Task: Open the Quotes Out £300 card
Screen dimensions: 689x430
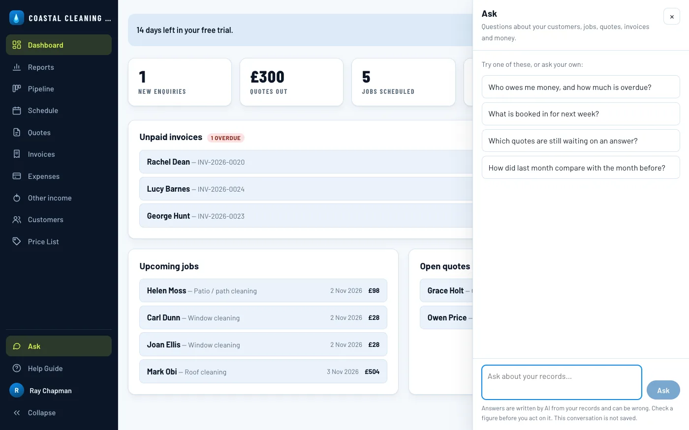Action: click(291, 82)
